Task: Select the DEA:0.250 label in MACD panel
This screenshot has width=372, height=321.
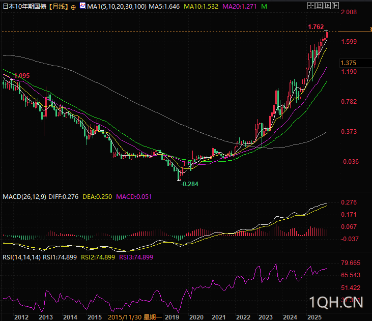Action: (97, 196)
